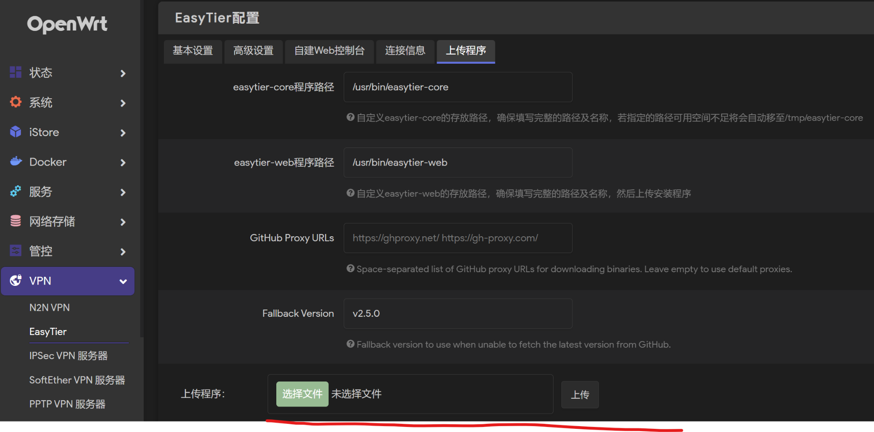Click the 未选择文件 status text

point(356,394)
